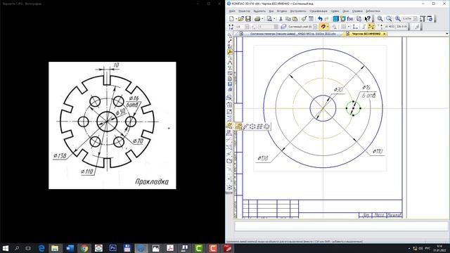Open the System layer dropdown
This screenshot has height=253, width=450.
[x=315, y=27]
